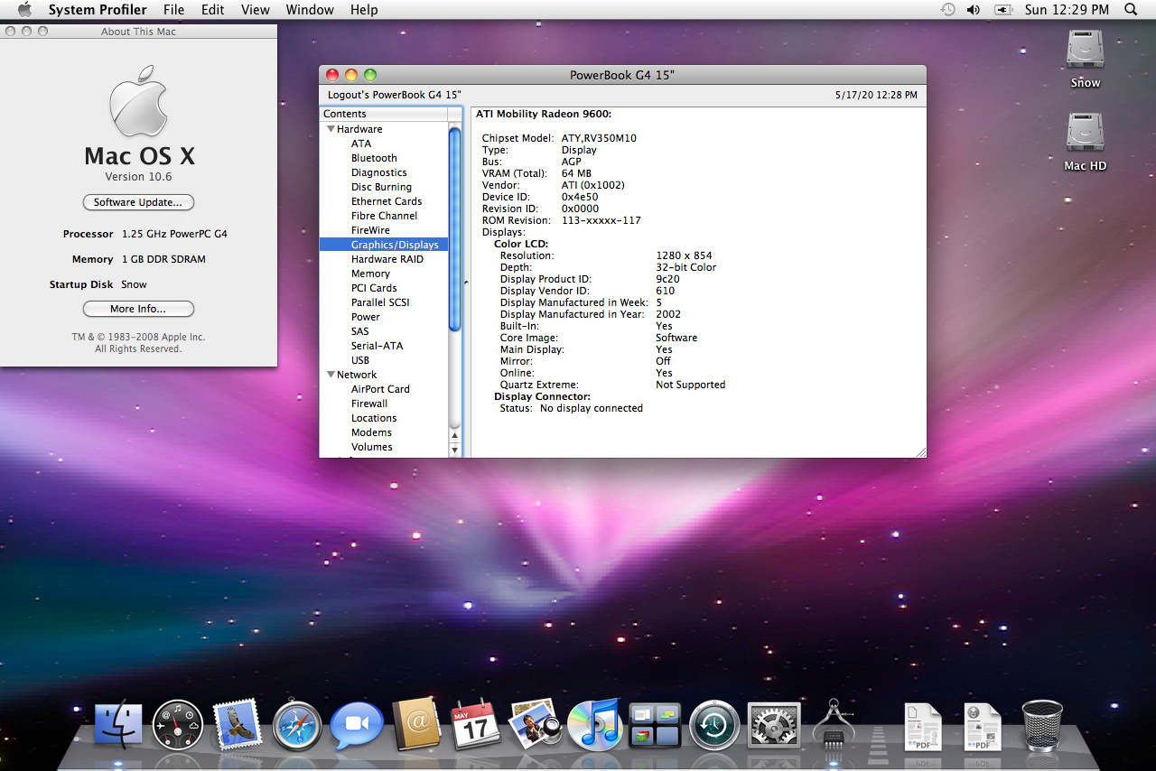Select Memory in the Contents list
Image resolution: width=1156 pixels, height=771 pixels.
coord(370,274)
